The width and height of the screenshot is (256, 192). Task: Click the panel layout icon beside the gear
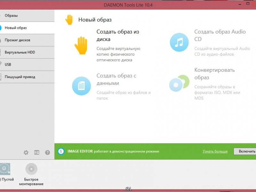pyautogui.click(x=37, y=153)
